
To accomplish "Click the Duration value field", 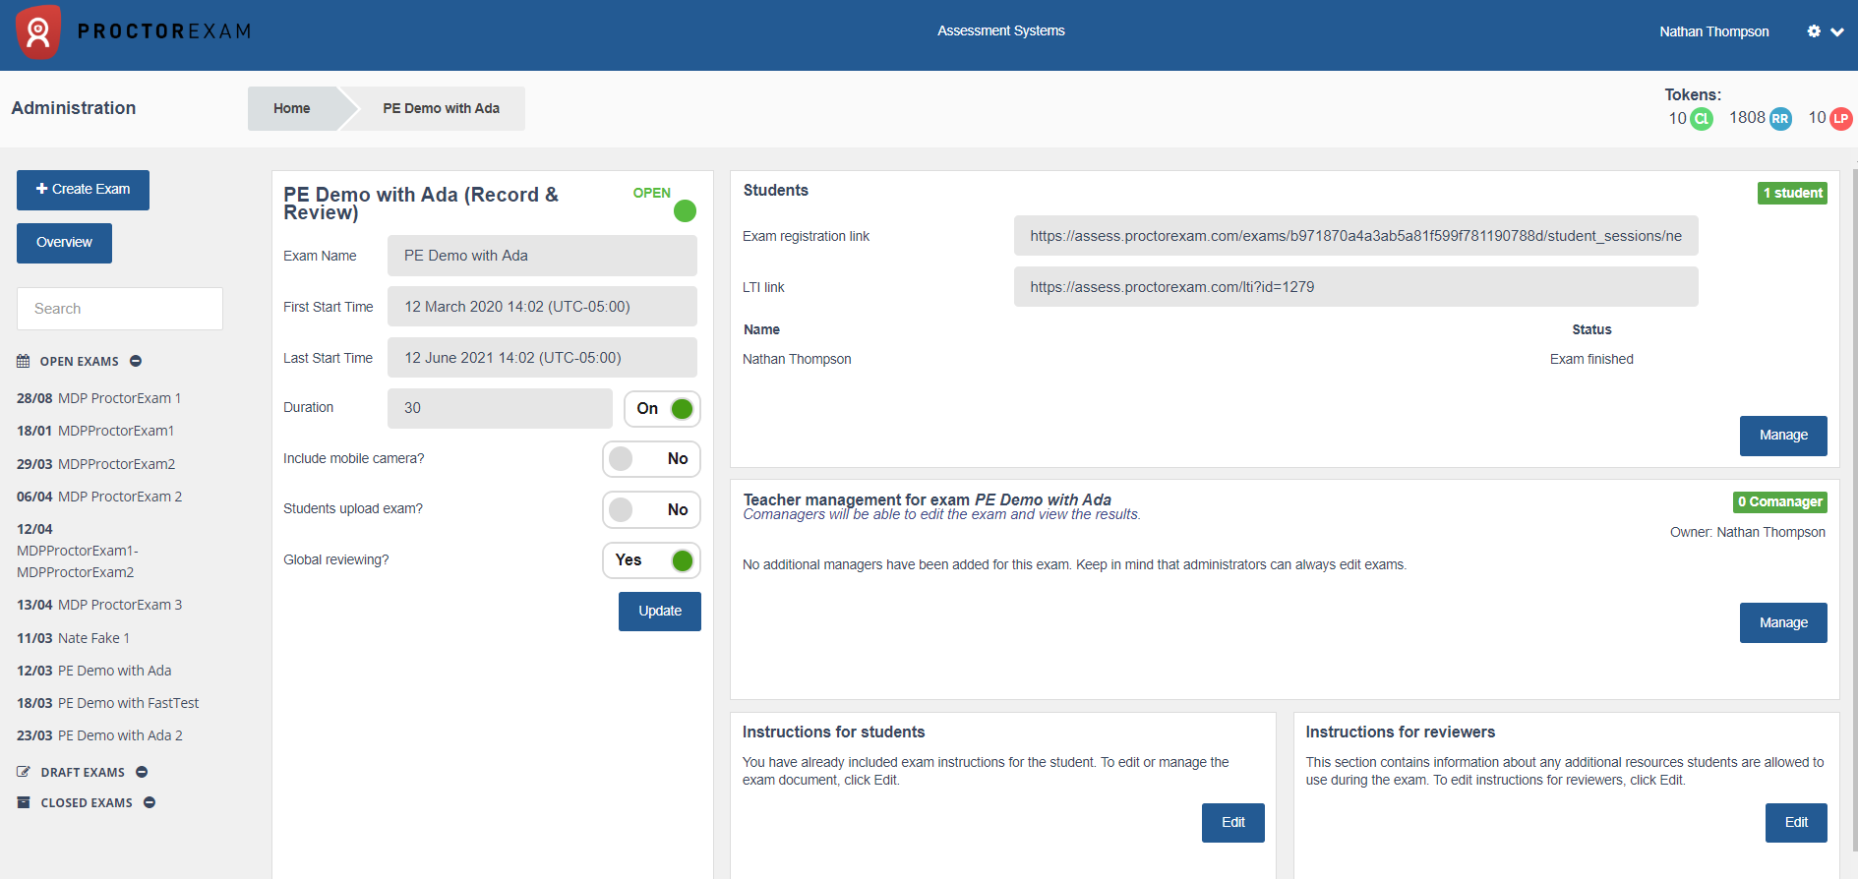I will point(500,408).
